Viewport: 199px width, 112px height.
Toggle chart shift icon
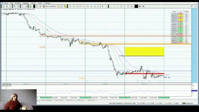click(x=26, y=6)
